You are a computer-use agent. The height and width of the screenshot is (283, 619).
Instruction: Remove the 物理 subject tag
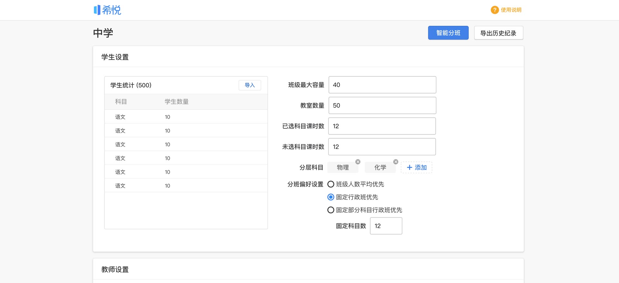click(358, 162)
